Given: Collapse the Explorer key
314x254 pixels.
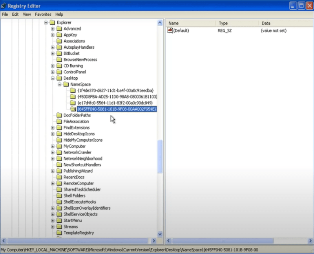Looking at the screenshot, I should click(46, 22).
